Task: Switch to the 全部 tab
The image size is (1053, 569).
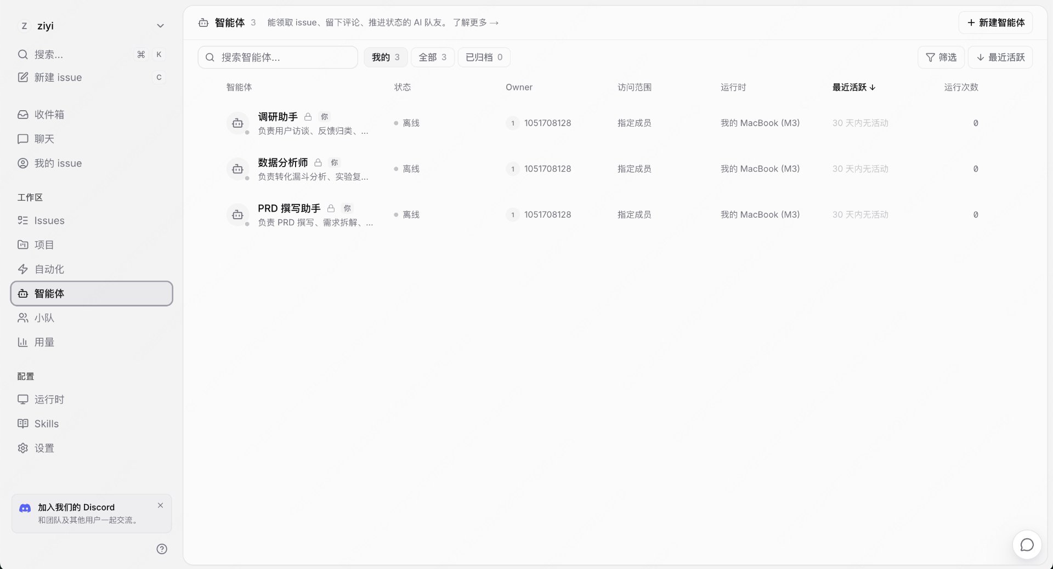Action: 432,57
